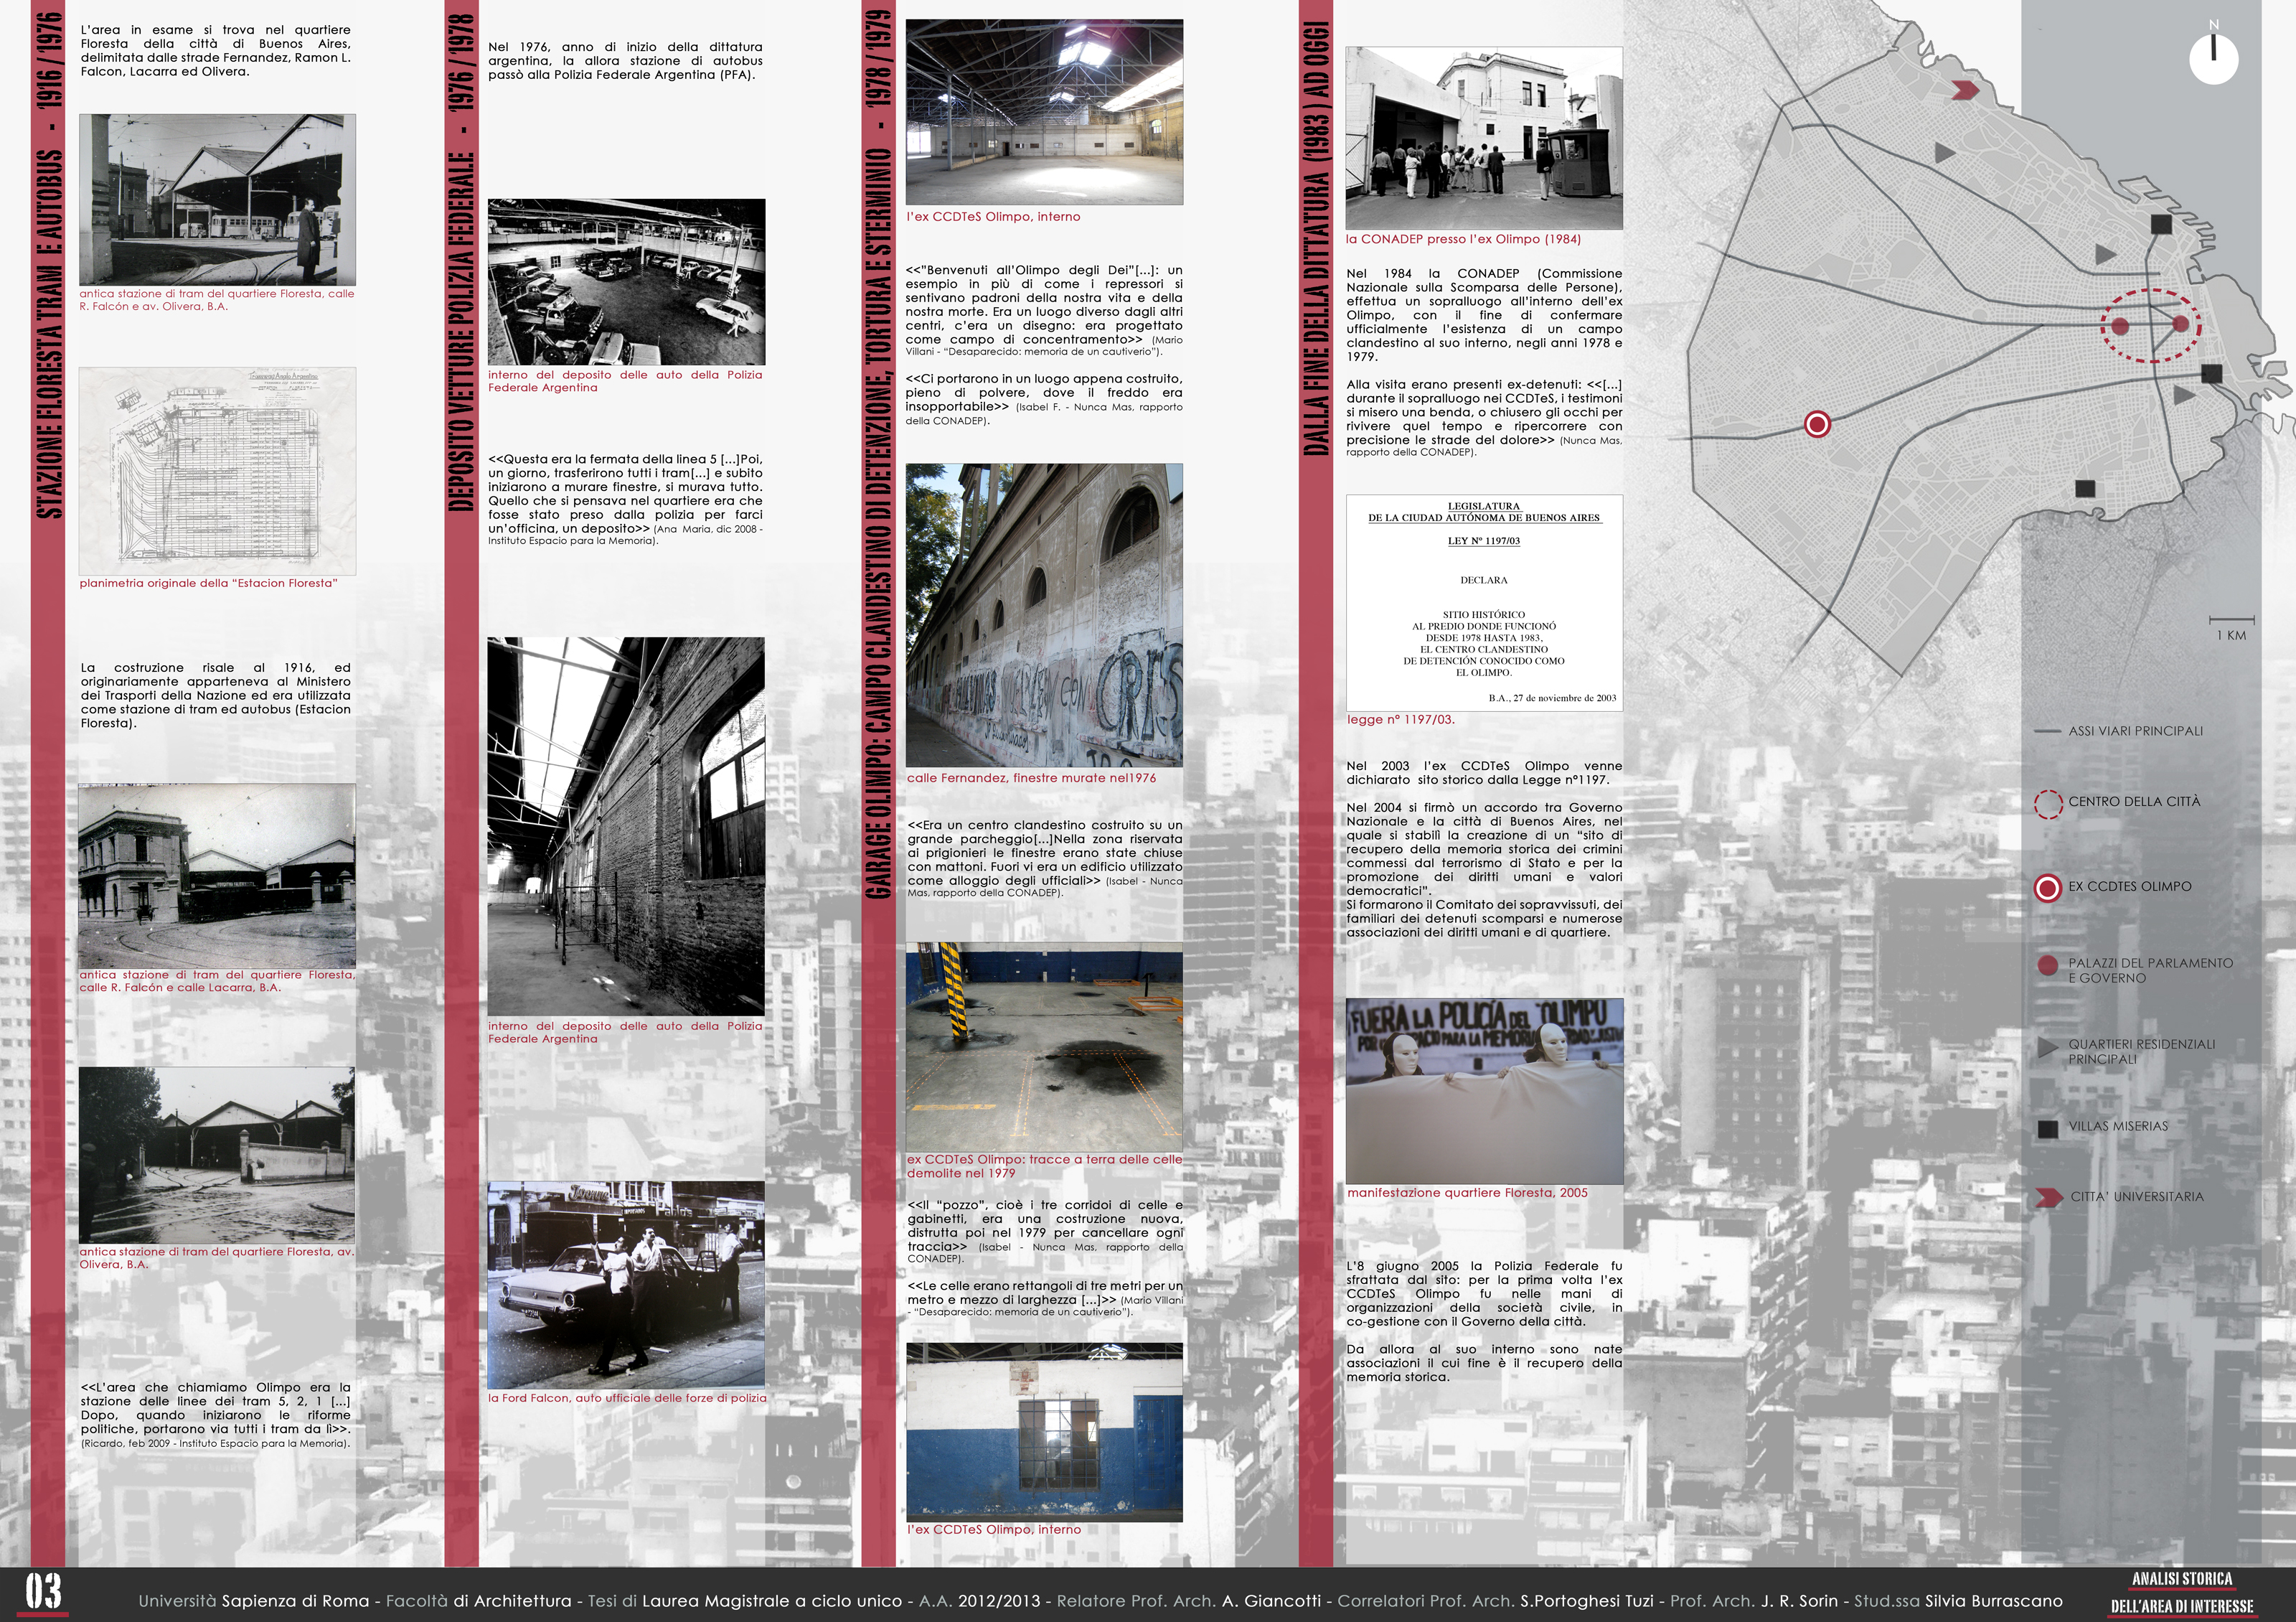Screen dimensions: 2296x1622
Task: Click paragraph beginning L'area in esame si trova
Action: coord(216,51)
